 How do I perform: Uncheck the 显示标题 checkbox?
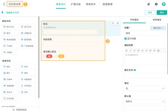tap(126, 38)
